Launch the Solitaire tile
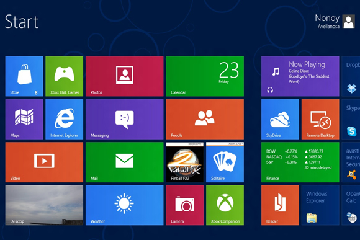The width and height of the screenshot is (360, 240). tap(225, 162)
